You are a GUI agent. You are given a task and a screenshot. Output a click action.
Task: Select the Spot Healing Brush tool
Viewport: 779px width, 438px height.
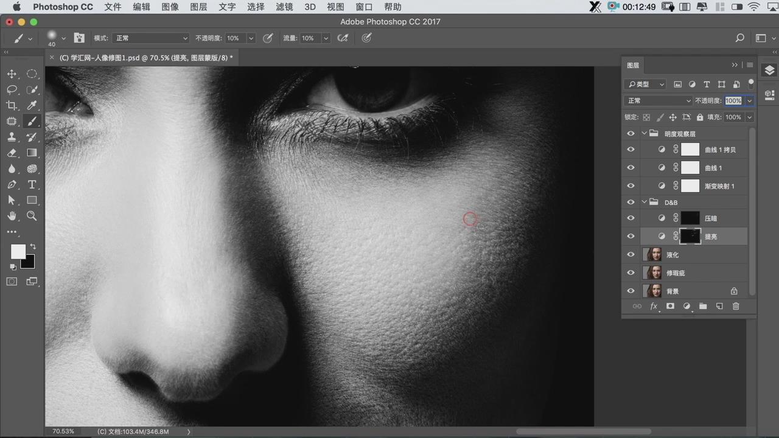12,121
